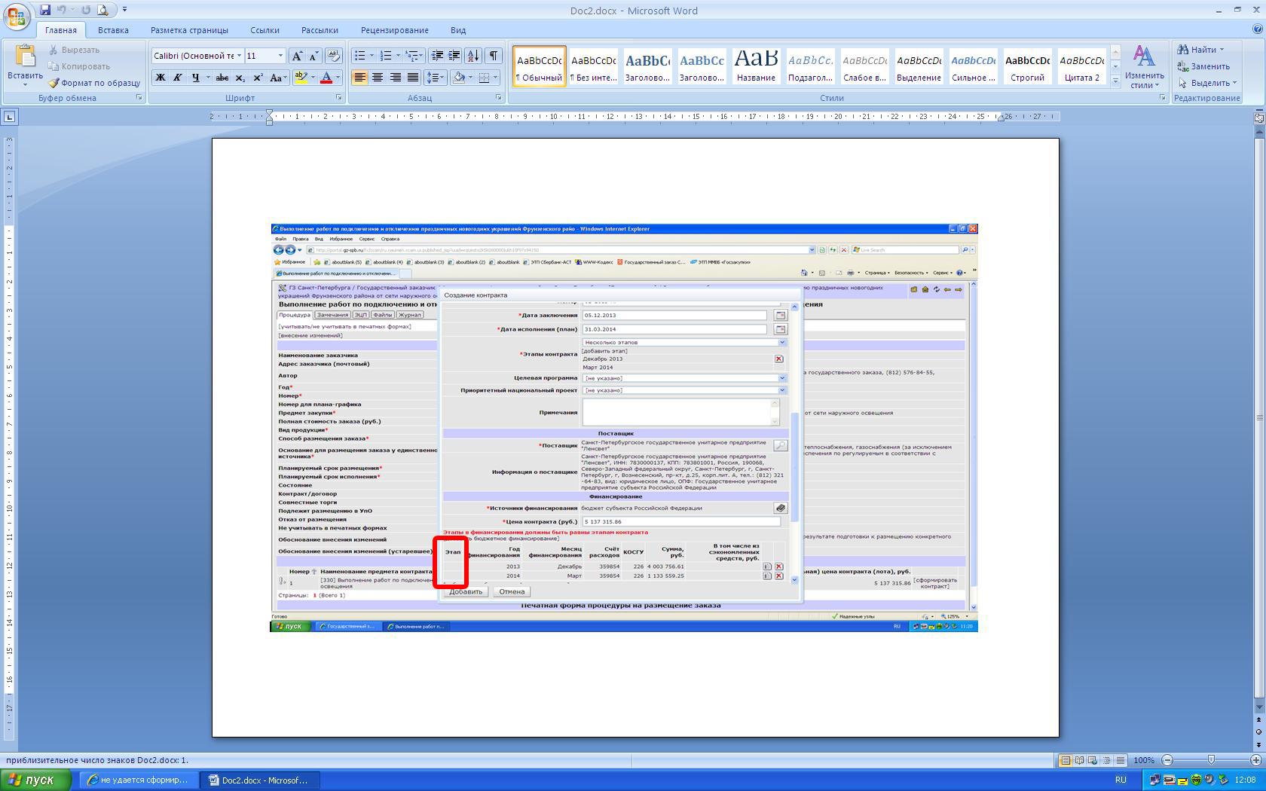Switch to the Вид ribbon tab
The width and height of the screenshot is (1266, 791).
click(458, 30)
